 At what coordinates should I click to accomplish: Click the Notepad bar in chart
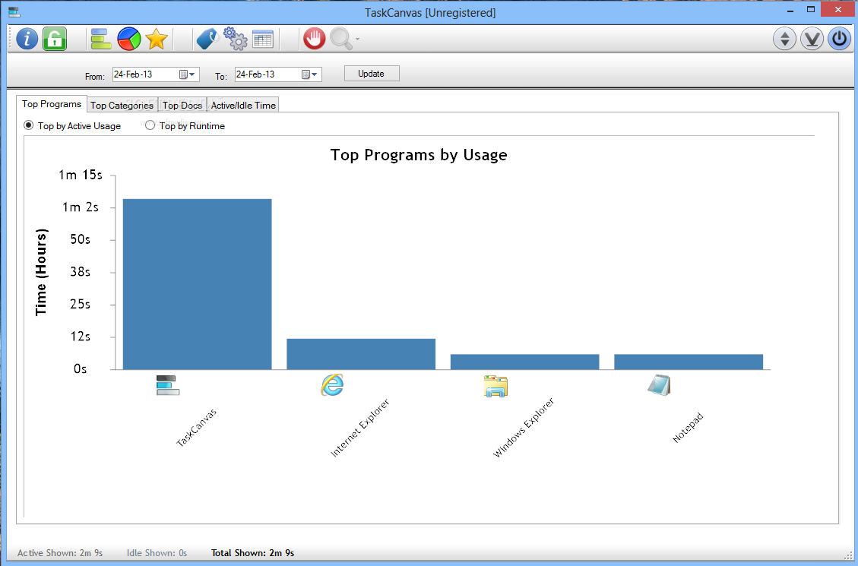click(689, 362)
